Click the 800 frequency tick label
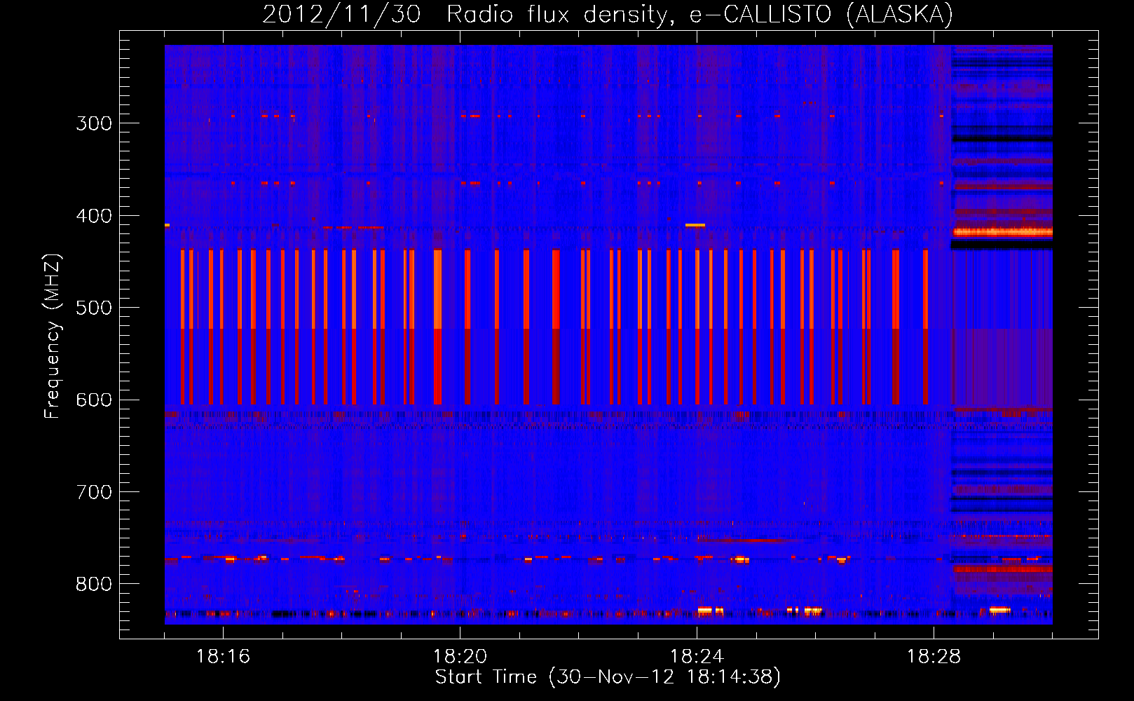 [x=94, y=585]
